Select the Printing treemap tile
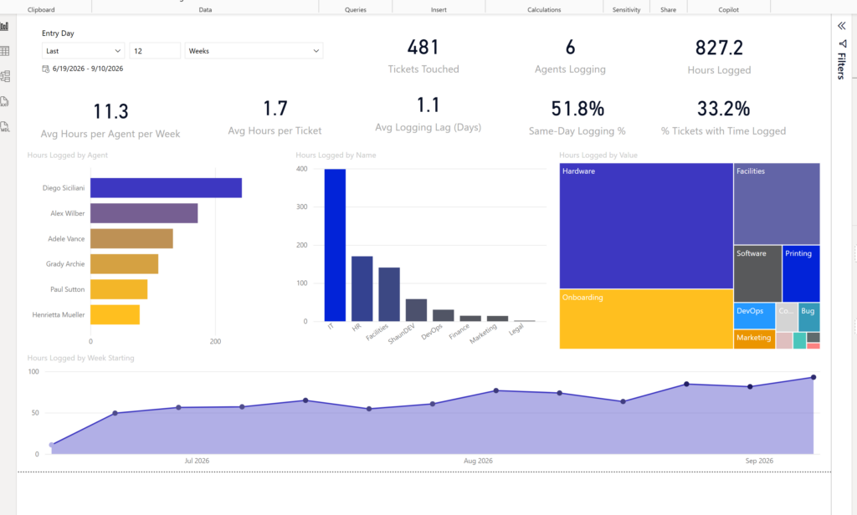Screen dimensions: 857x515 click(801, 273)
